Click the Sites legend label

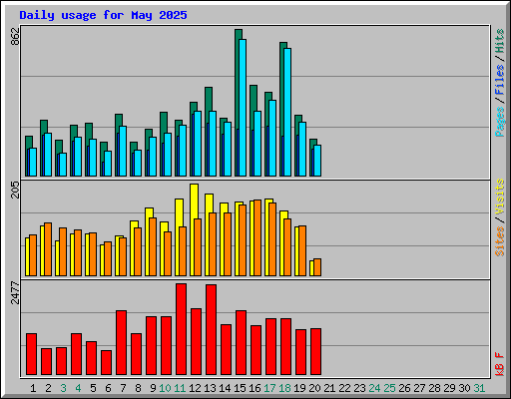pos(499,241)
